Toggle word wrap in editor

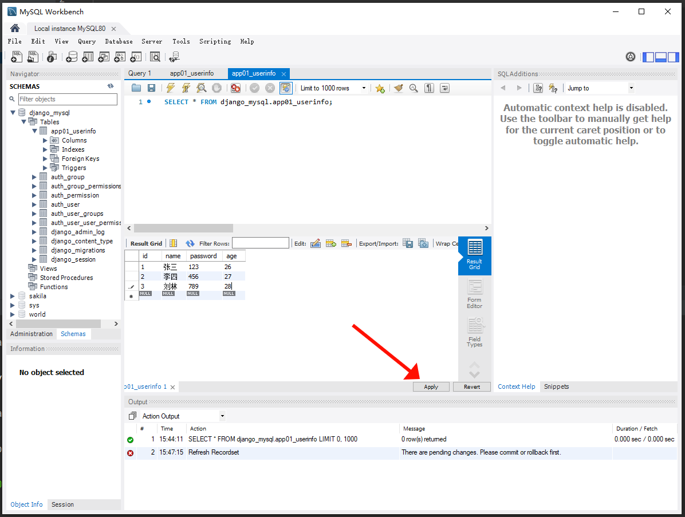tap(444, 88)
